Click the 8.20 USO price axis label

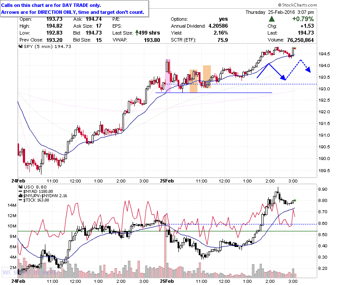point(323,268)
